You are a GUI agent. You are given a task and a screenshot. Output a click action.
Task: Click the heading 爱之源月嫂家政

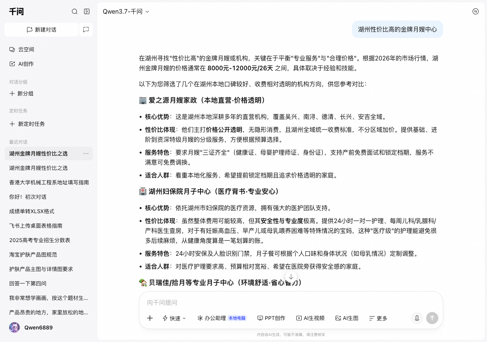pyautogui.click(x=202, y=100)
